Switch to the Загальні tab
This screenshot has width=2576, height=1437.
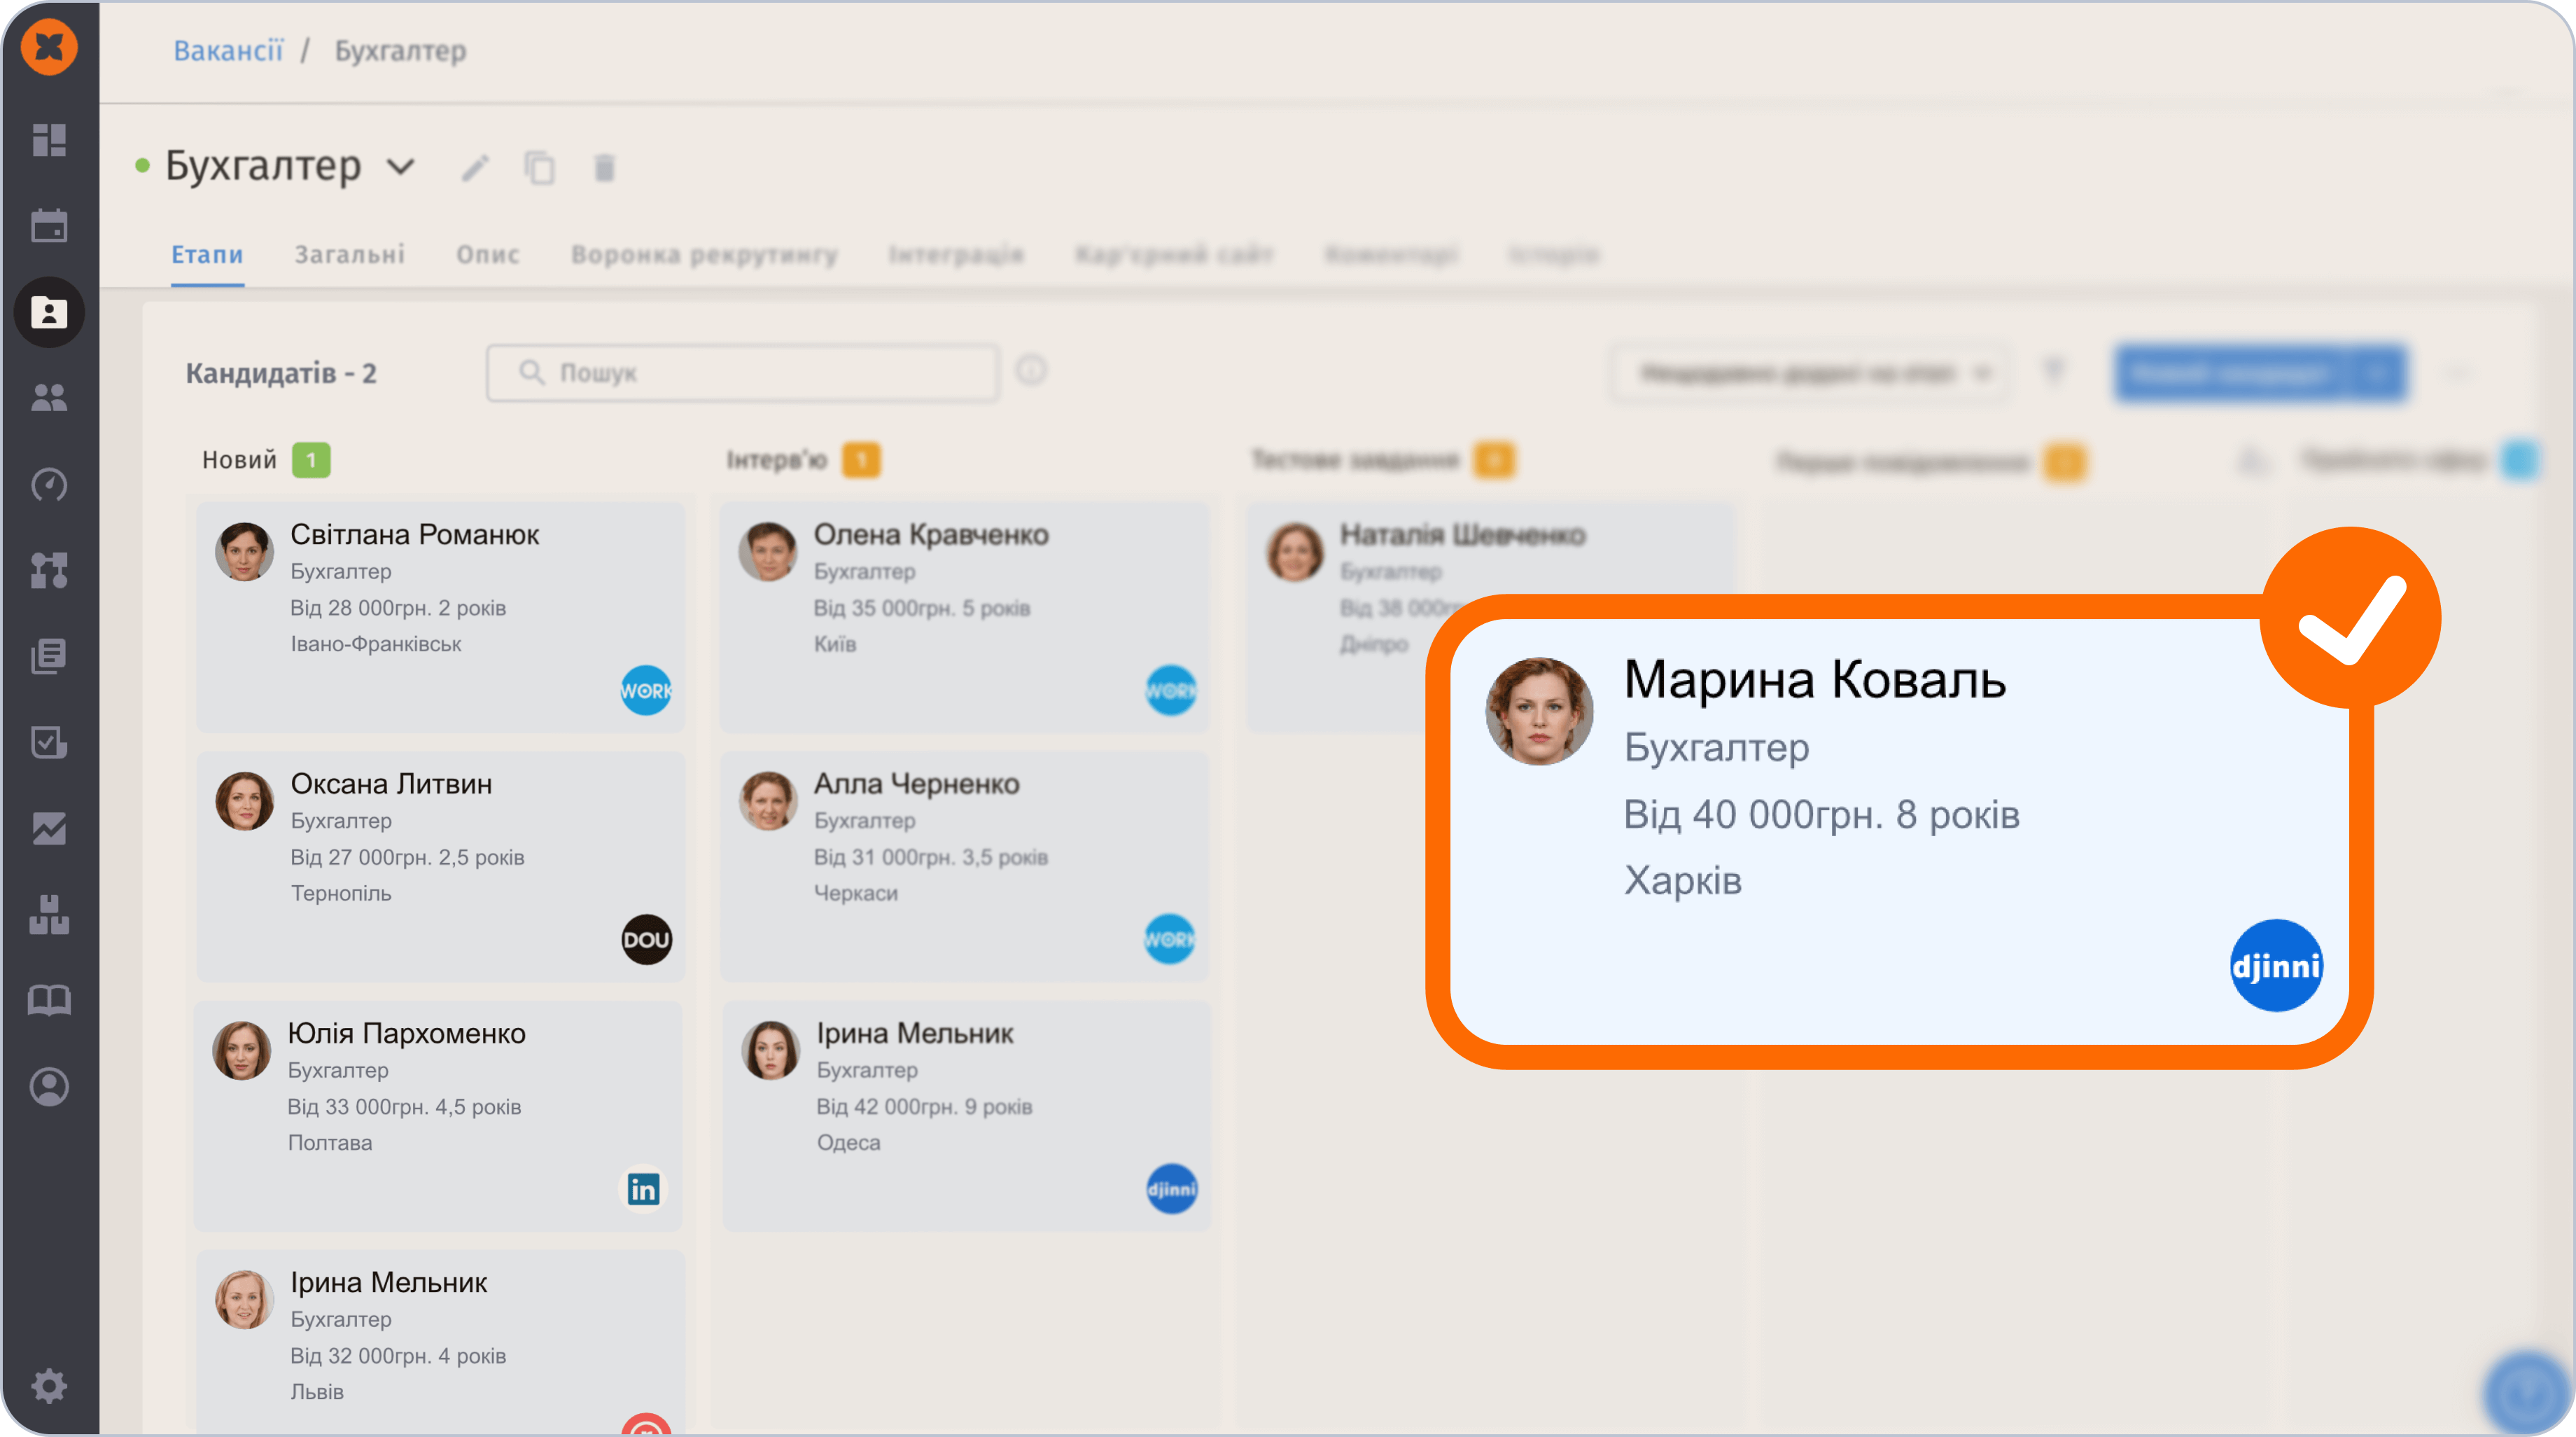349,254
